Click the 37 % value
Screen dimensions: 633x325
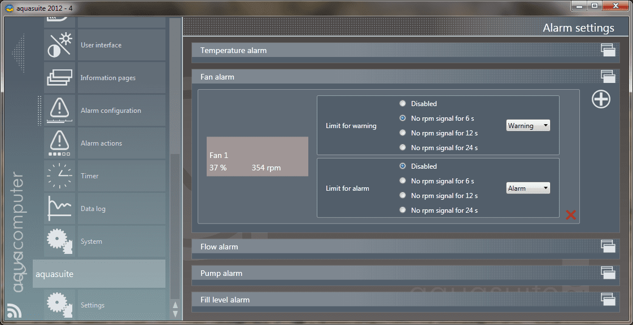[x=218, y=168]
